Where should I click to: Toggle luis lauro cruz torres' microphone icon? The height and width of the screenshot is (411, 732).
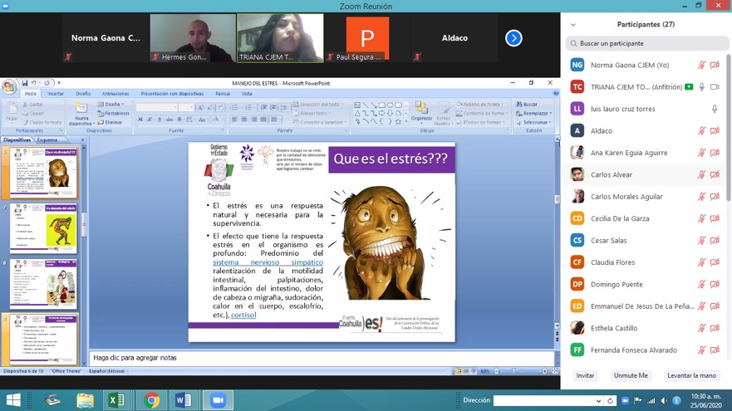click(x=715, y=109)
